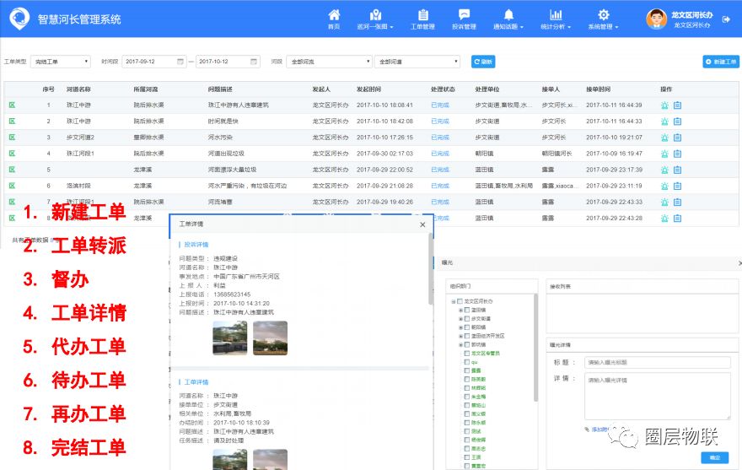Image resolution: width=742 pixels, height=470 pixels.
Task: Click the supervise alarm icon in row 1
Action: (x=664, y=105)
